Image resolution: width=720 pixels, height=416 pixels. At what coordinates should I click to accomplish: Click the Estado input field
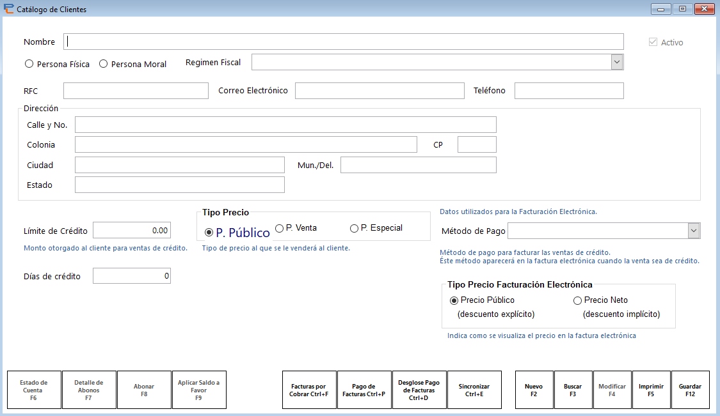(x=180, y=185)
